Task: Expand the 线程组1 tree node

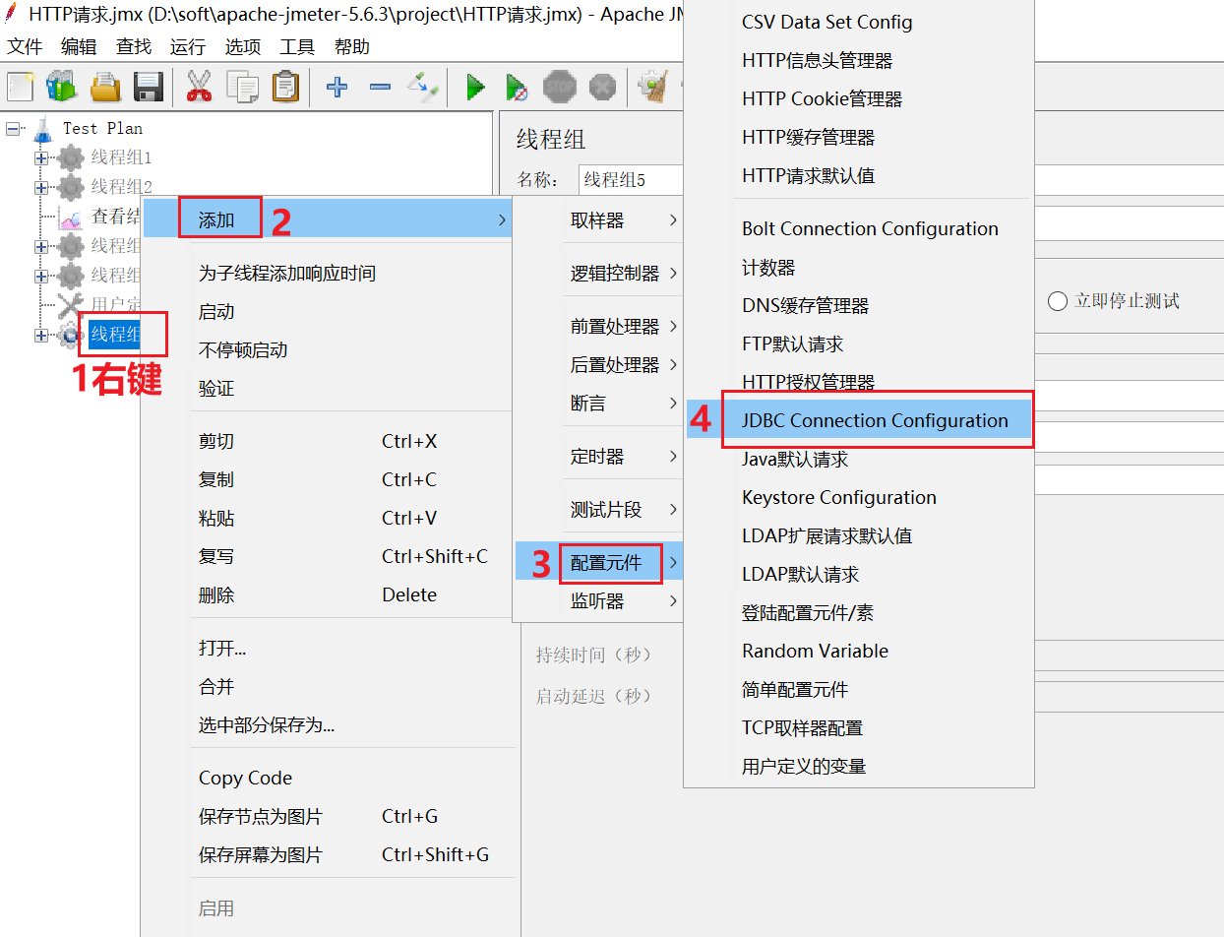Action: (41, 157)
